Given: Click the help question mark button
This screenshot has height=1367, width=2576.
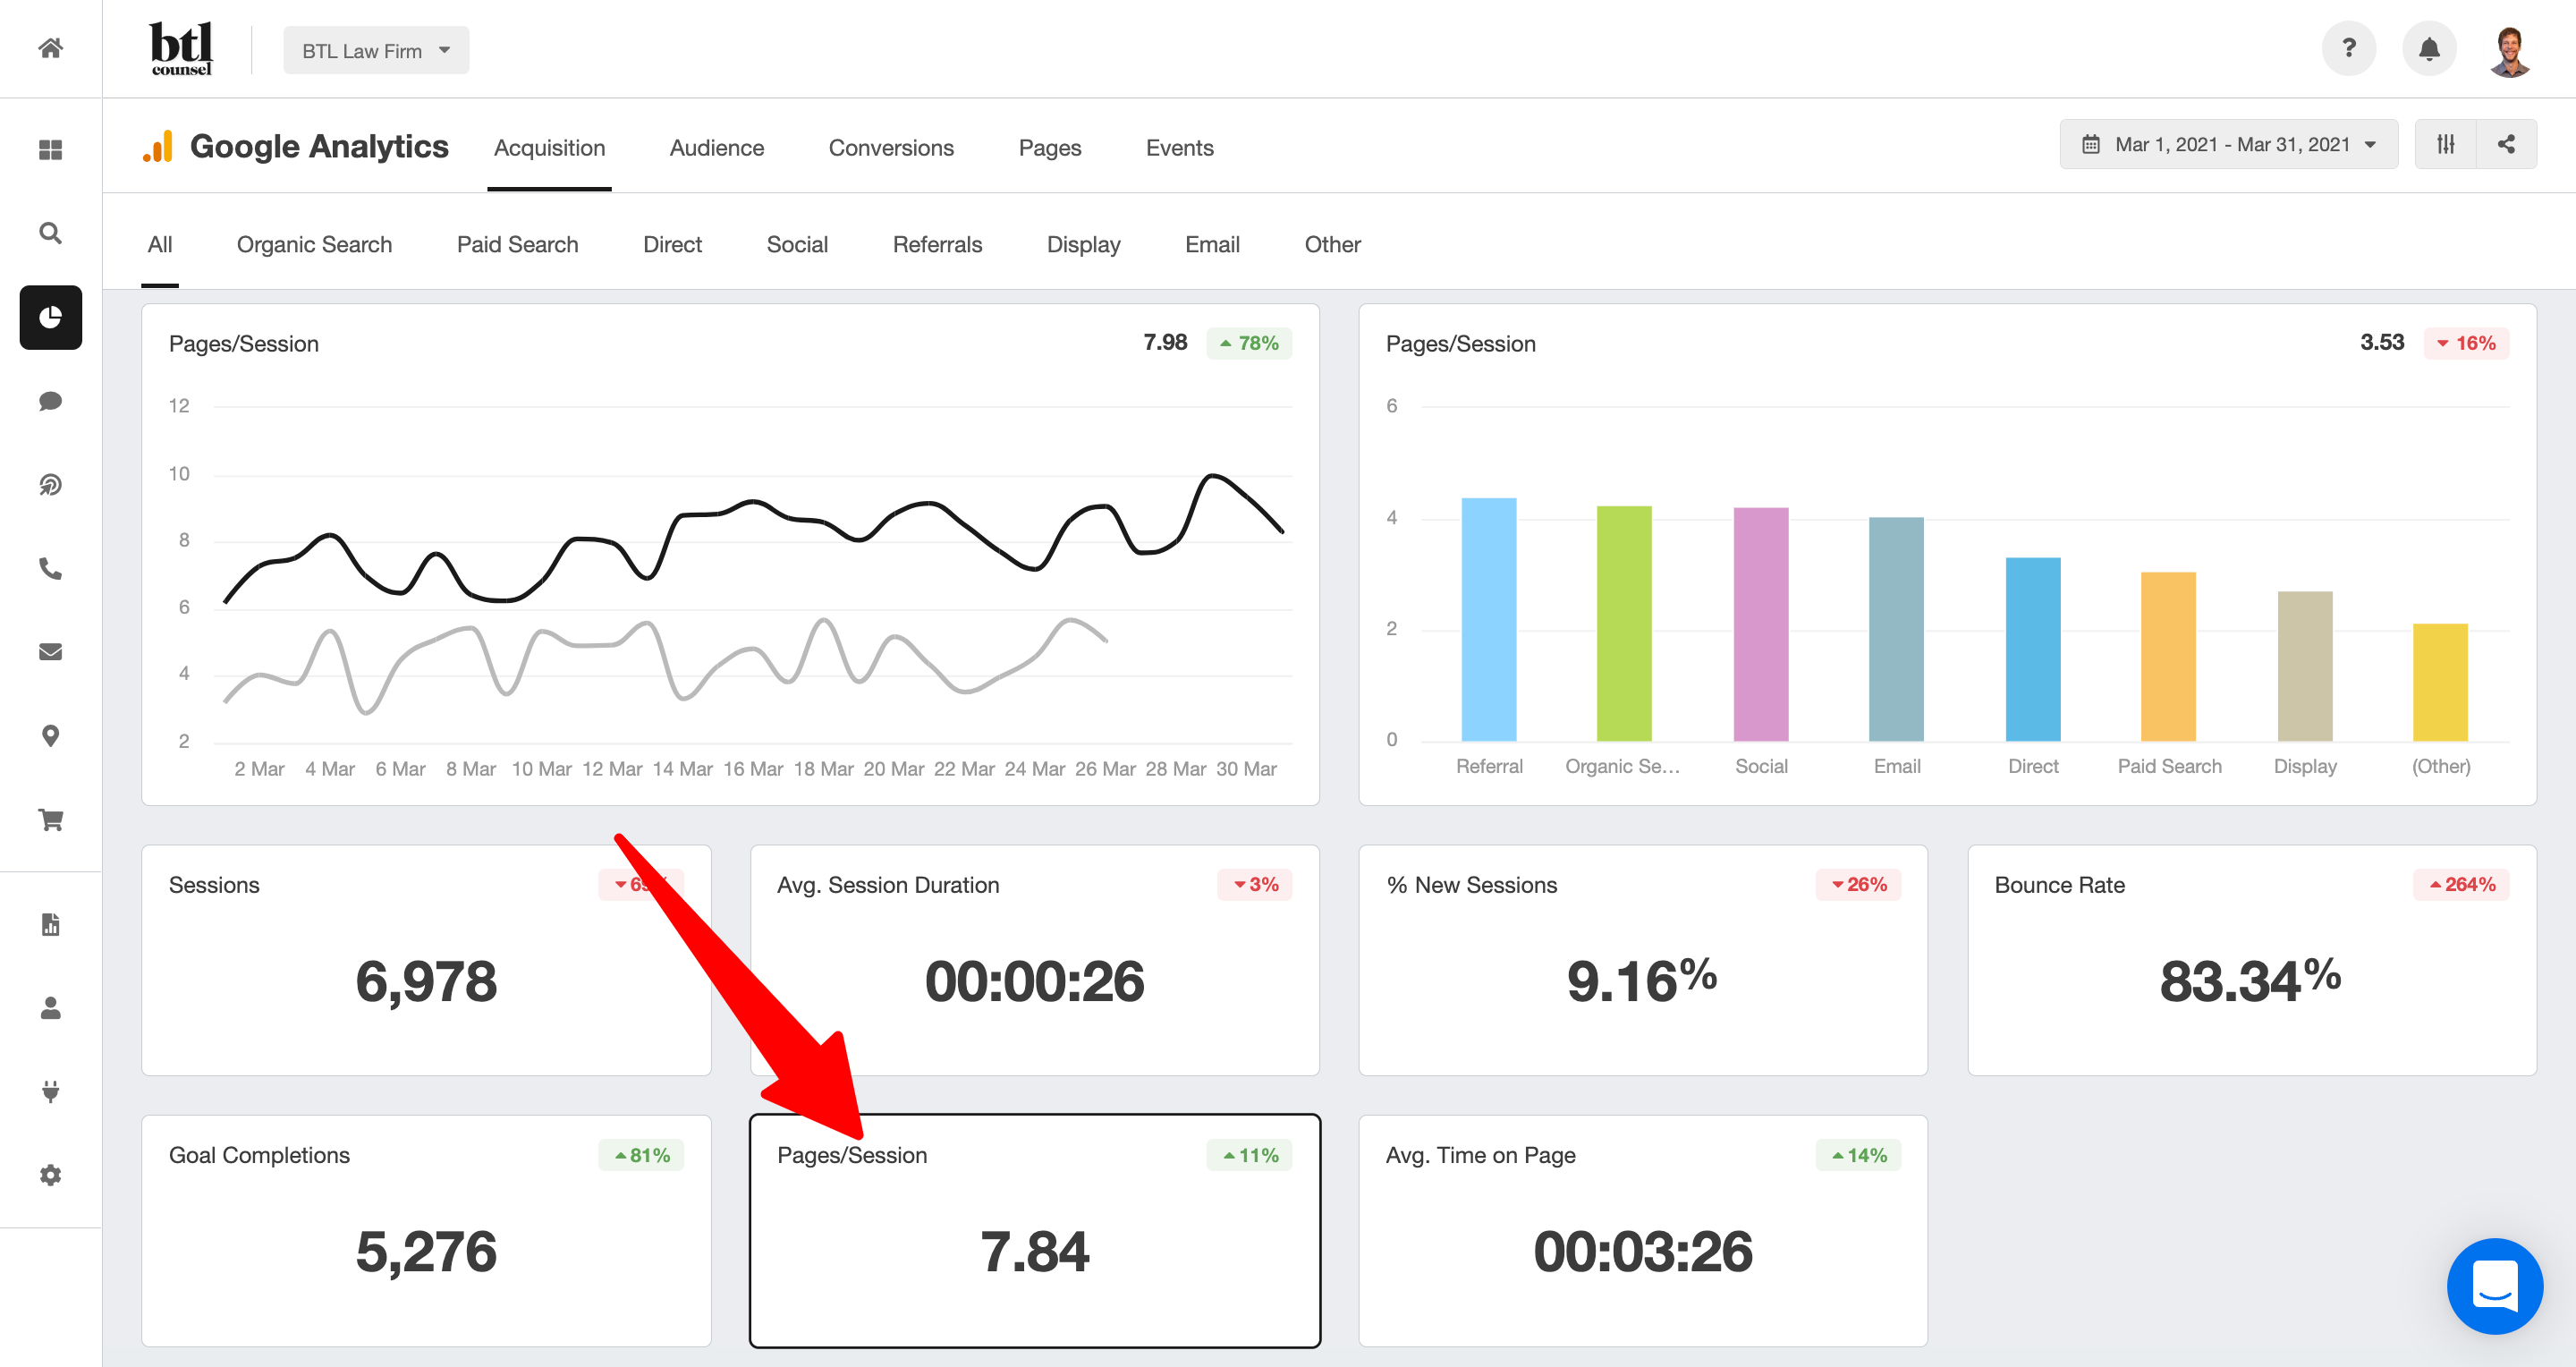Looking at the screenshot, I should pos(2349,48).
